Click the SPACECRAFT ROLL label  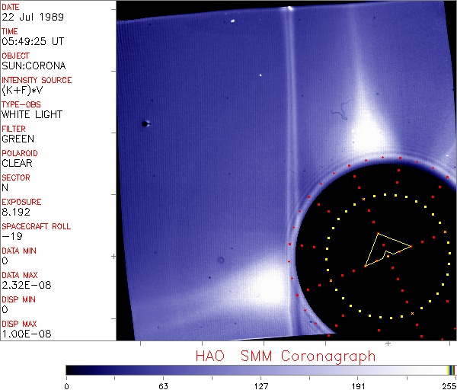point(36,226)
